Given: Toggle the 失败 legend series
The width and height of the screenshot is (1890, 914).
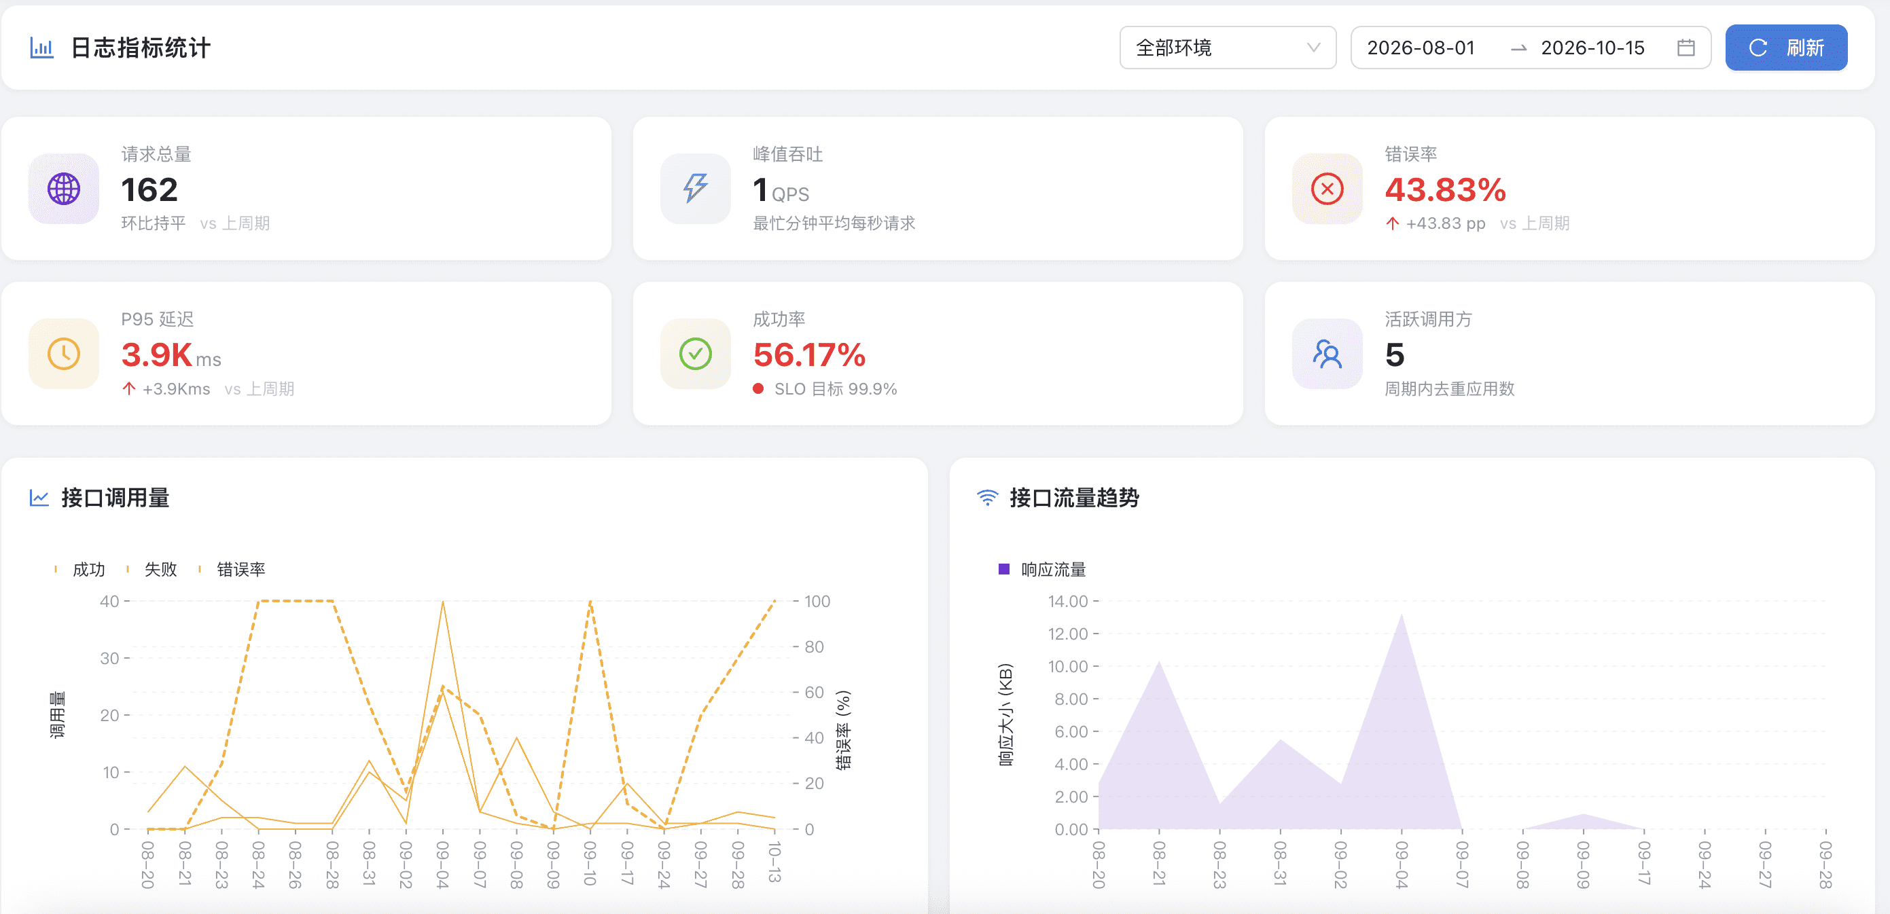Looking at the screenshot, I should [x=152, y=569].
